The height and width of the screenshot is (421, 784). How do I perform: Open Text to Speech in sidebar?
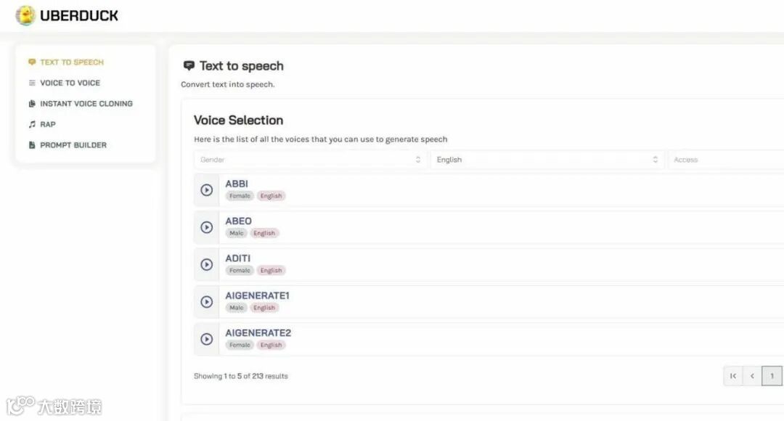72,62
